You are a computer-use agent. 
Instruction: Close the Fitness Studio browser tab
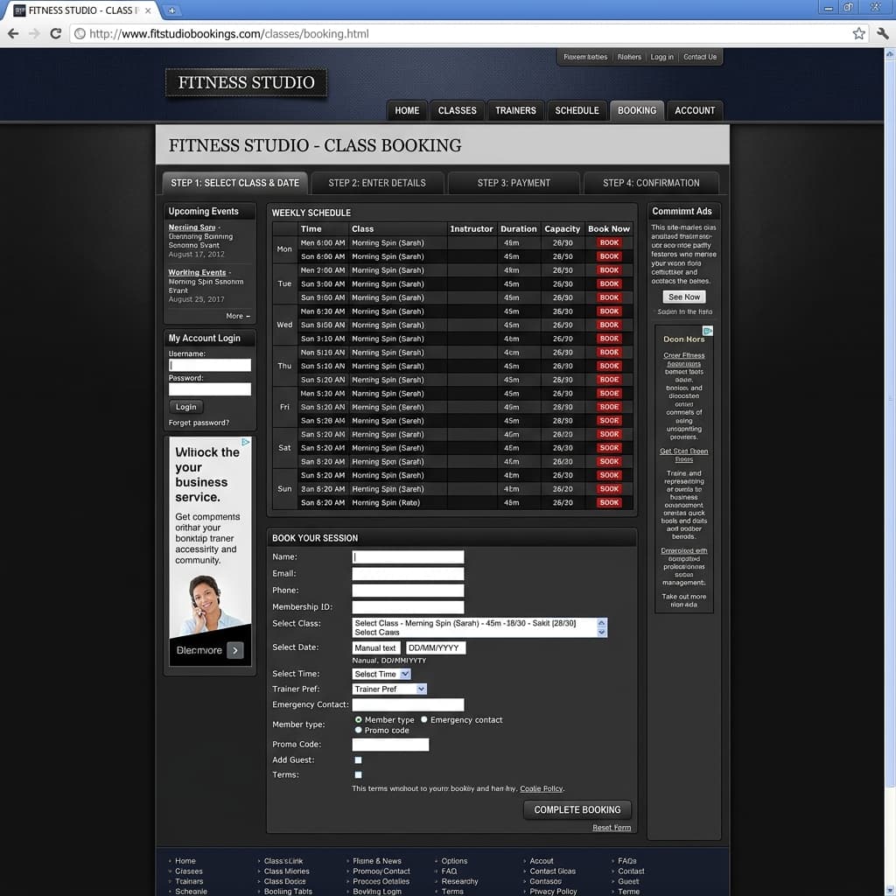(149, 10)
